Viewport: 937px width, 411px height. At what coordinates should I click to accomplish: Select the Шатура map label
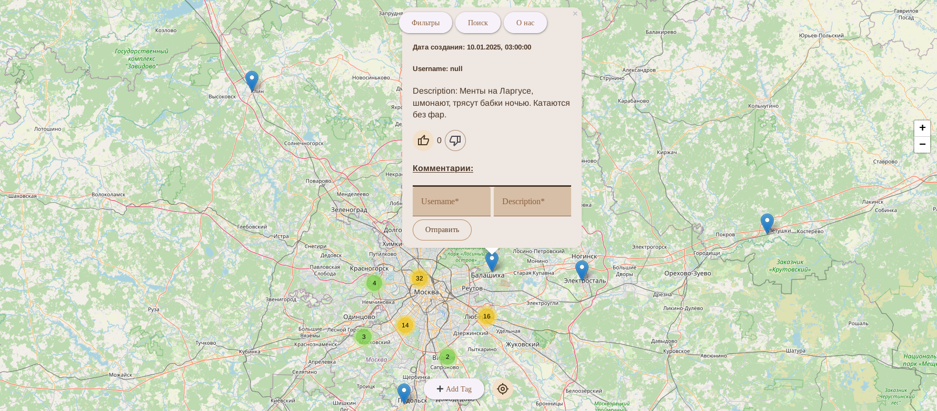[x=795, y=351]
